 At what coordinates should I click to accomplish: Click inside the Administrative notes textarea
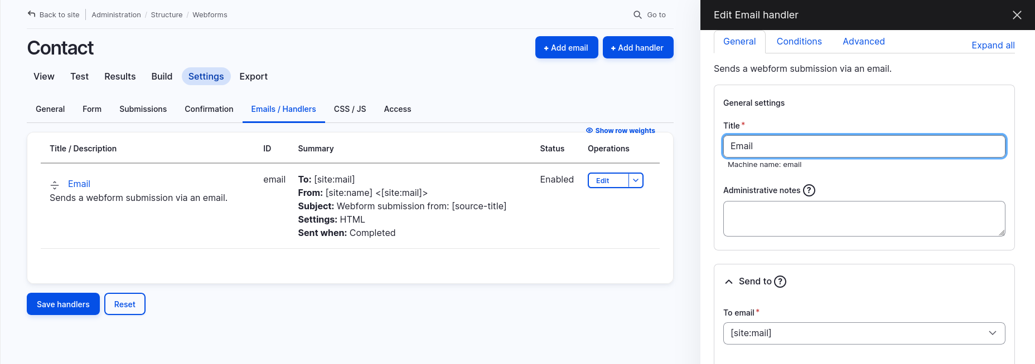pos(864,219)
